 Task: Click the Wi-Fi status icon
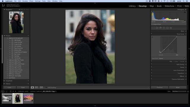coord(164,1)
